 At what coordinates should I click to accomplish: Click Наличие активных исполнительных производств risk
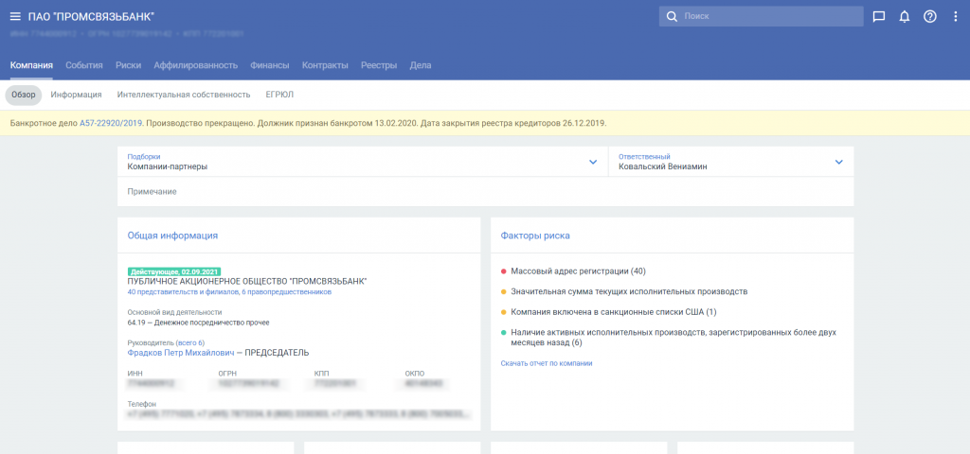[674, 338]
